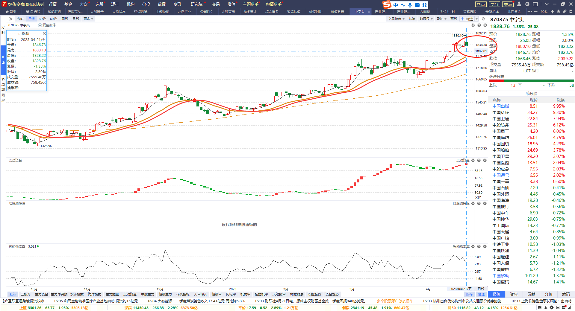The width and height of the screenshot is (575, 311).
Task: Click the Sogou input method logo
Action: click(387, 4)
